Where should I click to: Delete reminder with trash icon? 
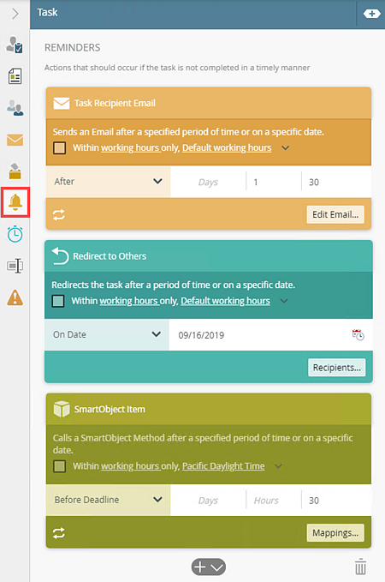pos(360,567)
